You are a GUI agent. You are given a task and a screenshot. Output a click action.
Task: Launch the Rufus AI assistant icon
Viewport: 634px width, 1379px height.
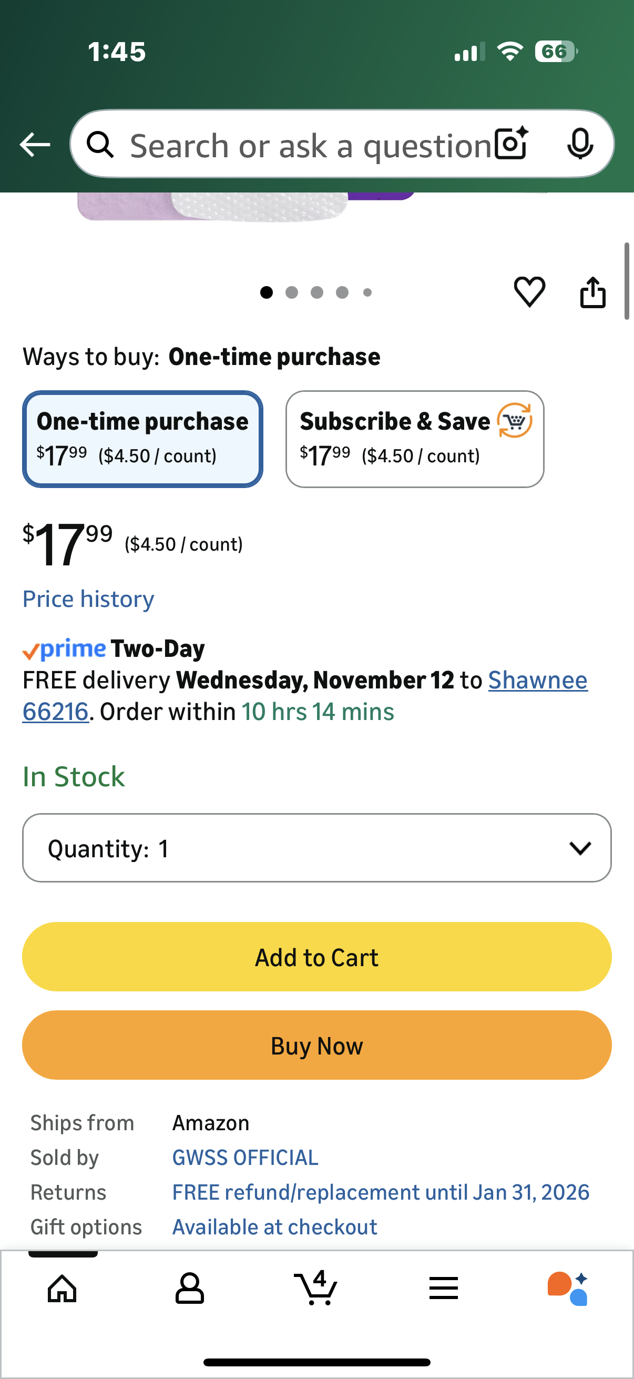click(x=568, y=1288)
